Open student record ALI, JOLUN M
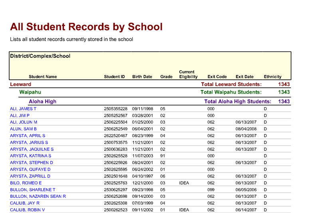319x213 pixels. (x=24, y=122)
